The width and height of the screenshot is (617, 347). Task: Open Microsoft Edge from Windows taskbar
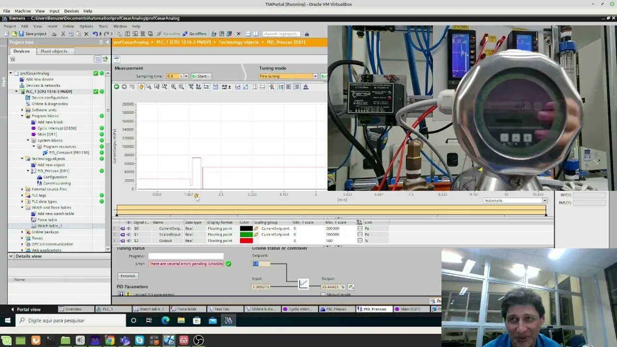pos(165,320)
